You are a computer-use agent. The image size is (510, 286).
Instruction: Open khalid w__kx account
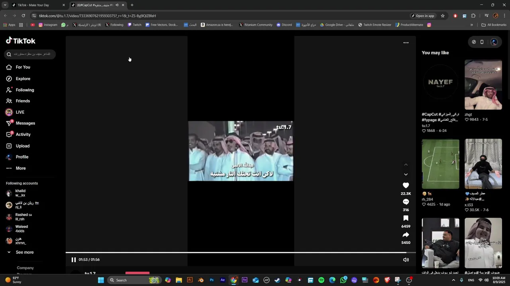[16, 193]
